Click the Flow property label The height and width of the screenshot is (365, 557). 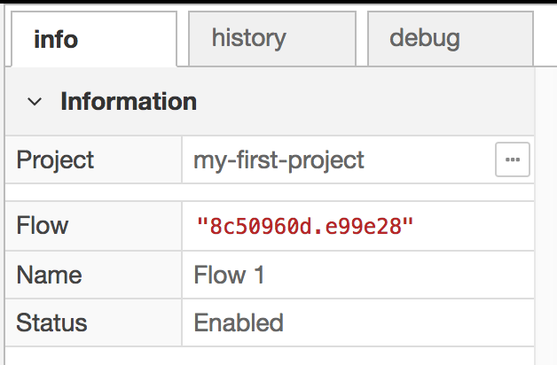click(43, 225)
